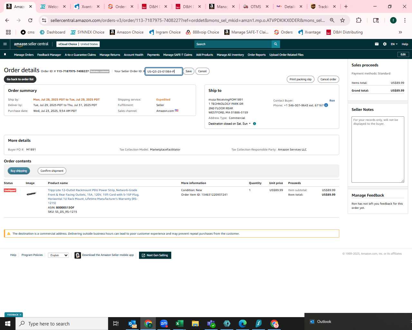Expand the Destination closed on Sat, Sun dropdown
Image resolution: width=412 pixels, height=330 pixels.
pos(229,124)
